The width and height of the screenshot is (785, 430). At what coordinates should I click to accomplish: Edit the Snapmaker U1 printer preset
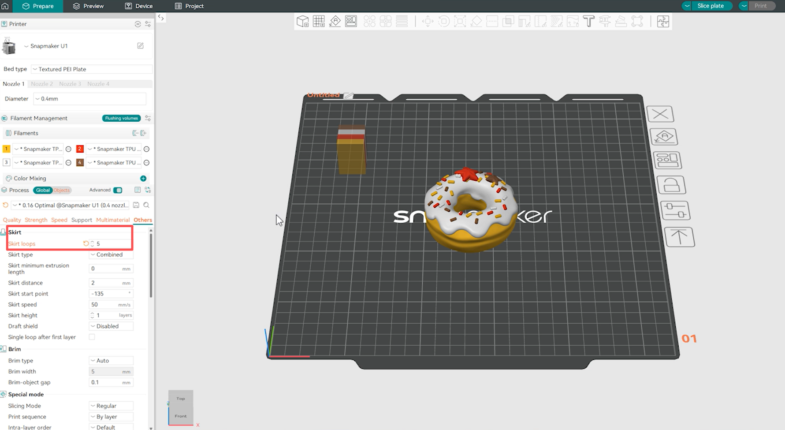(x=140, y=46)
